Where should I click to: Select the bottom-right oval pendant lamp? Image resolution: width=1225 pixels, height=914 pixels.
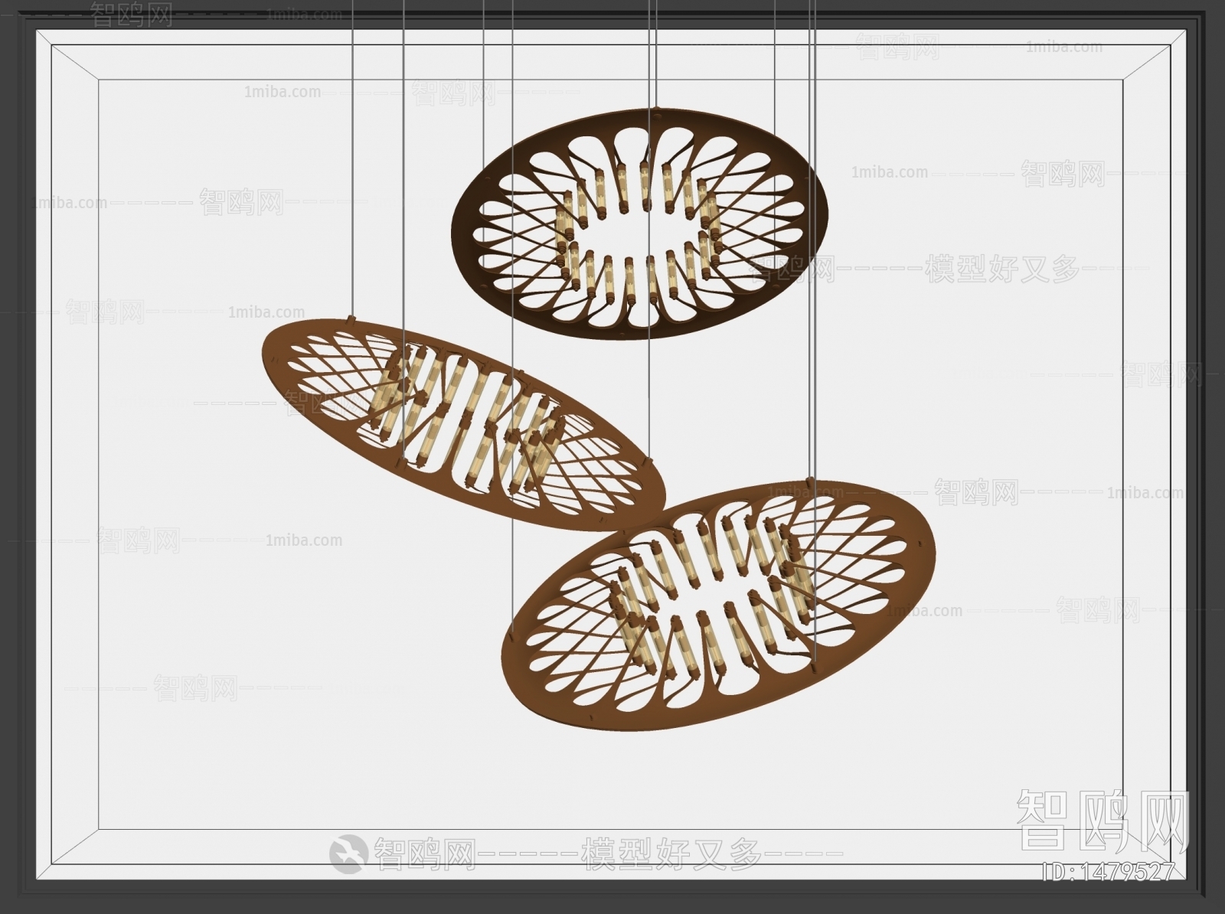(718, 604)
